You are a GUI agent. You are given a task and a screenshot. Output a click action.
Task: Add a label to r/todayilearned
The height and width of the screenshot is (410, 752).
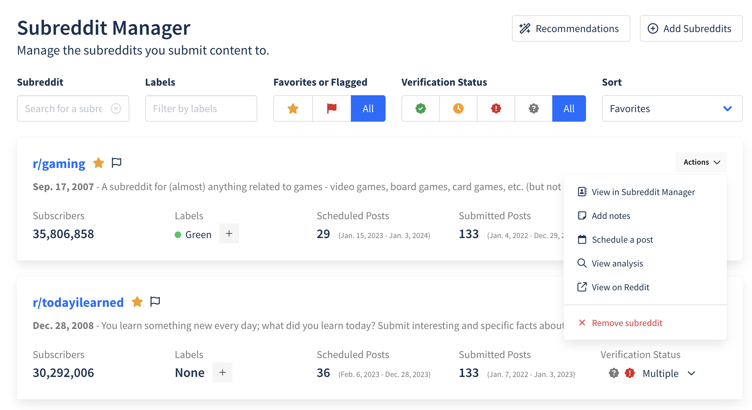(x=223, y=372)
